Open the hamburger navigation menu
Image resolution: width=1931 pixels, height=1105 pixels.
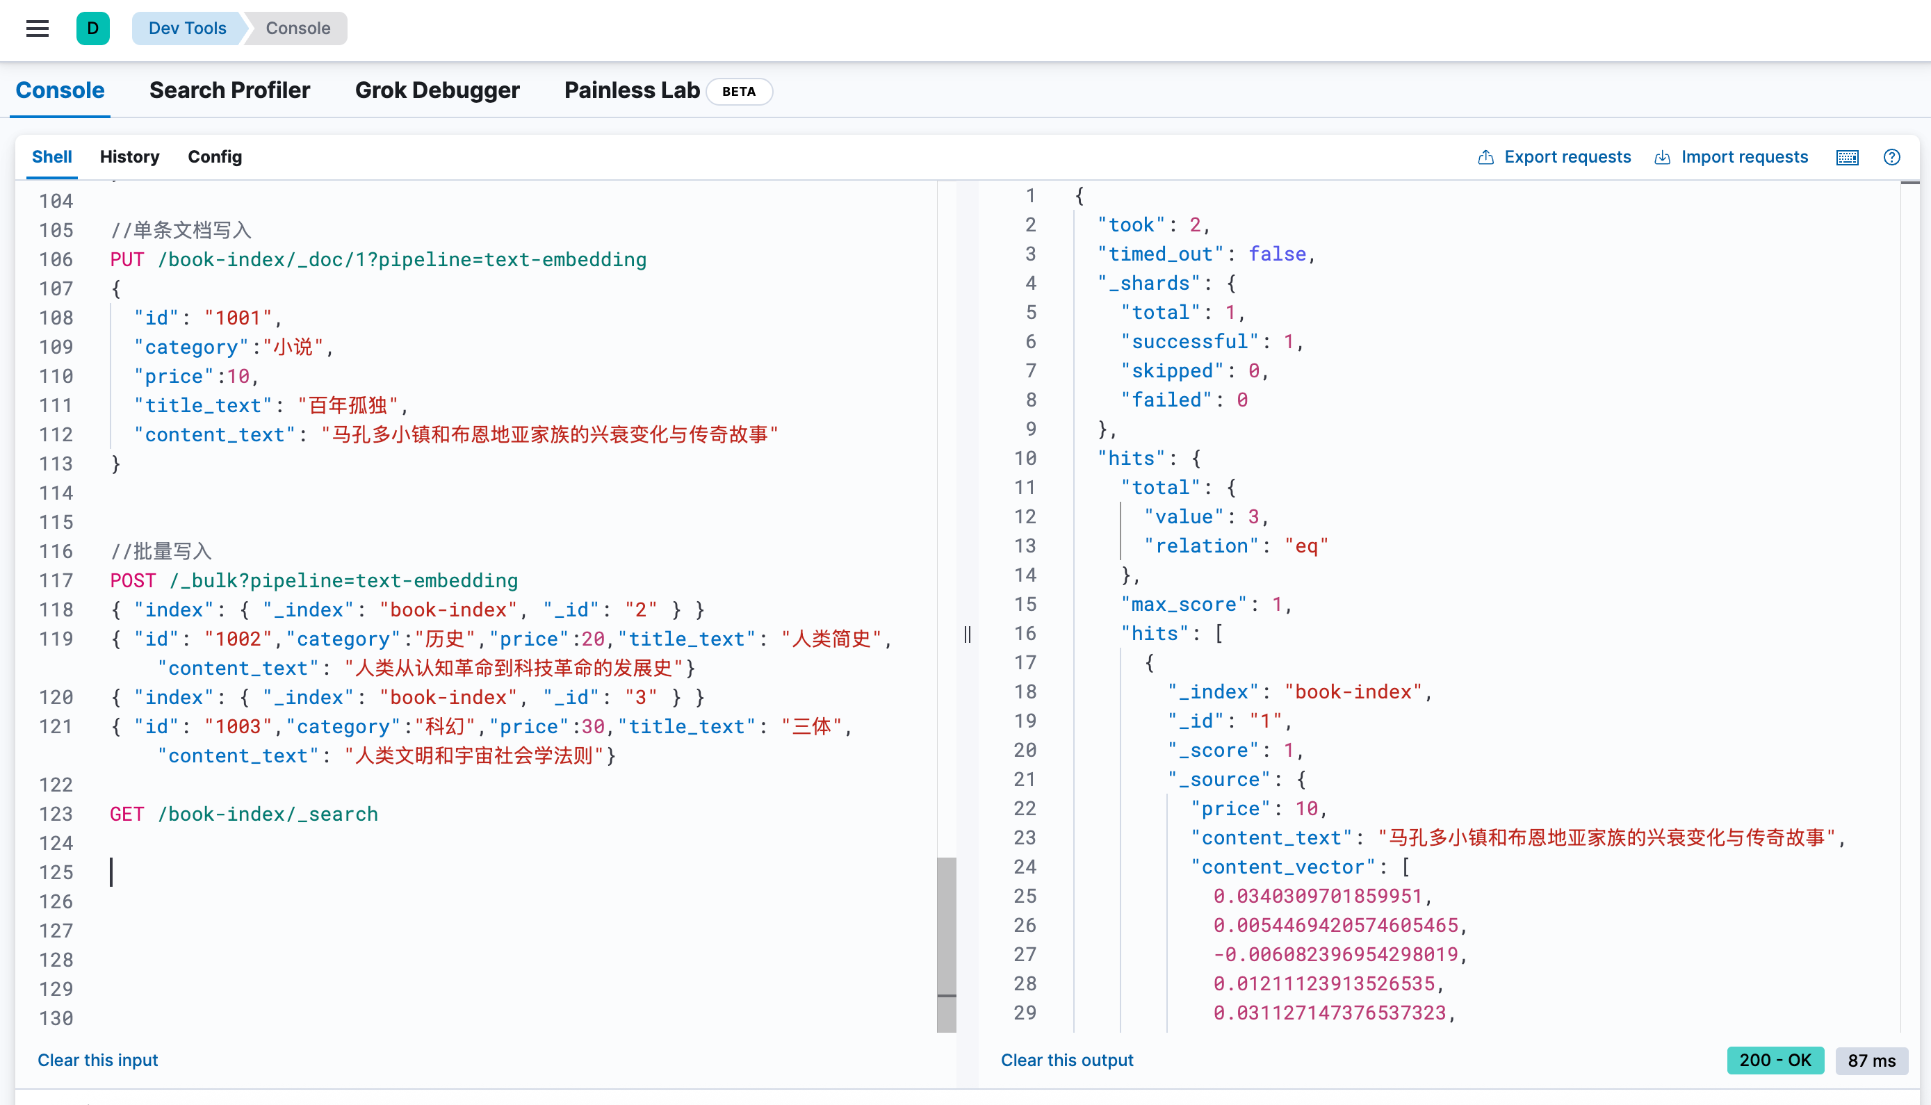(38, 28)
